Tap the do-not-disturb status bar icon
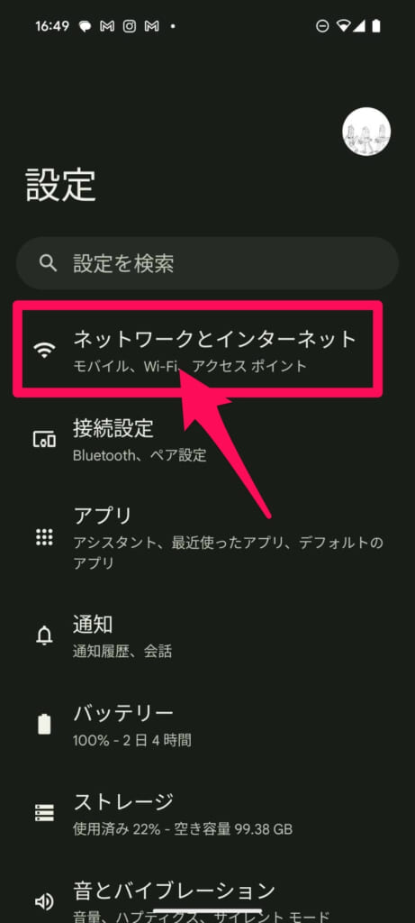This screenshot has width=415, height=923. tap(322, 26)
